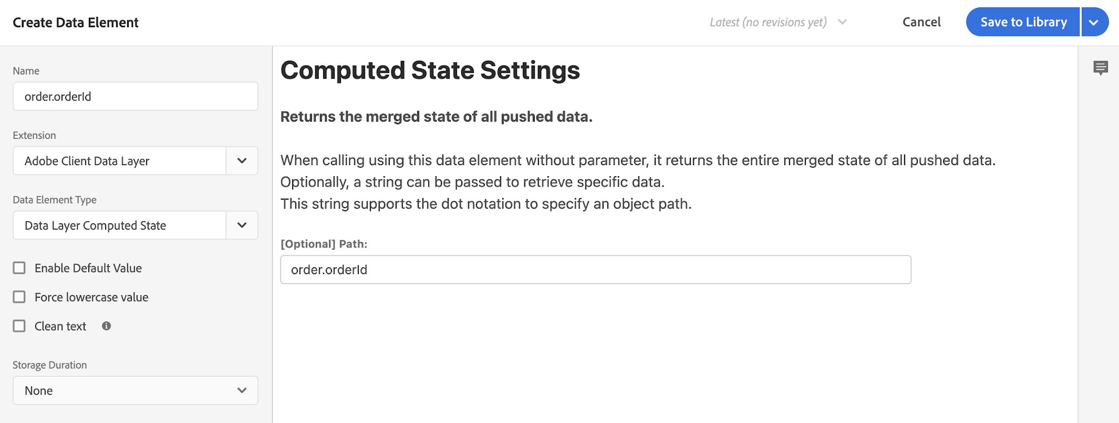This screenshot has height=423, width=1119.
Task: Click the Enable Default Value label
Action: coord(88,268)
